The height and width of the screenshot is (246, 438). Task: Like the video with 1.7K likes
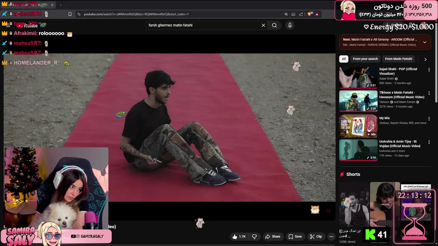click(x=239, y=236)
